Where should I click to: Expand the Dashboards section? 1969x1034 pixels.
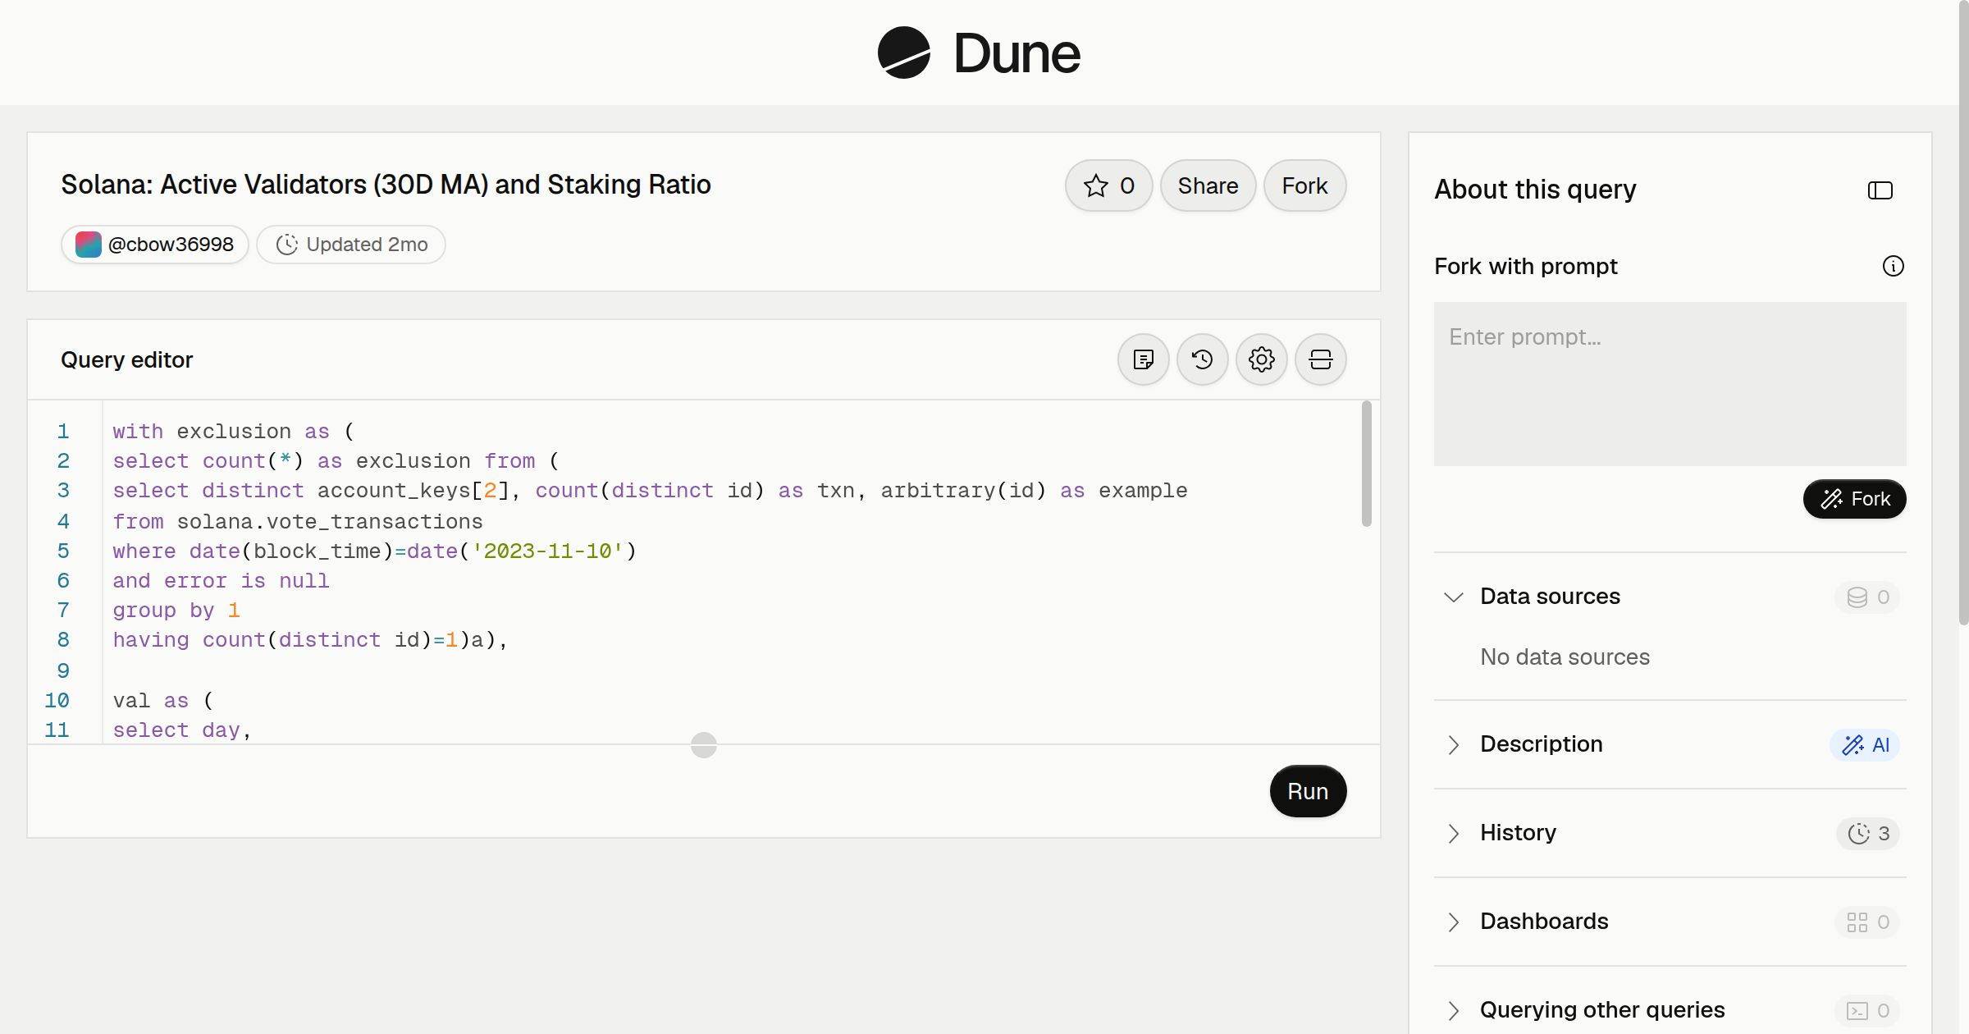click(1454, 922)
